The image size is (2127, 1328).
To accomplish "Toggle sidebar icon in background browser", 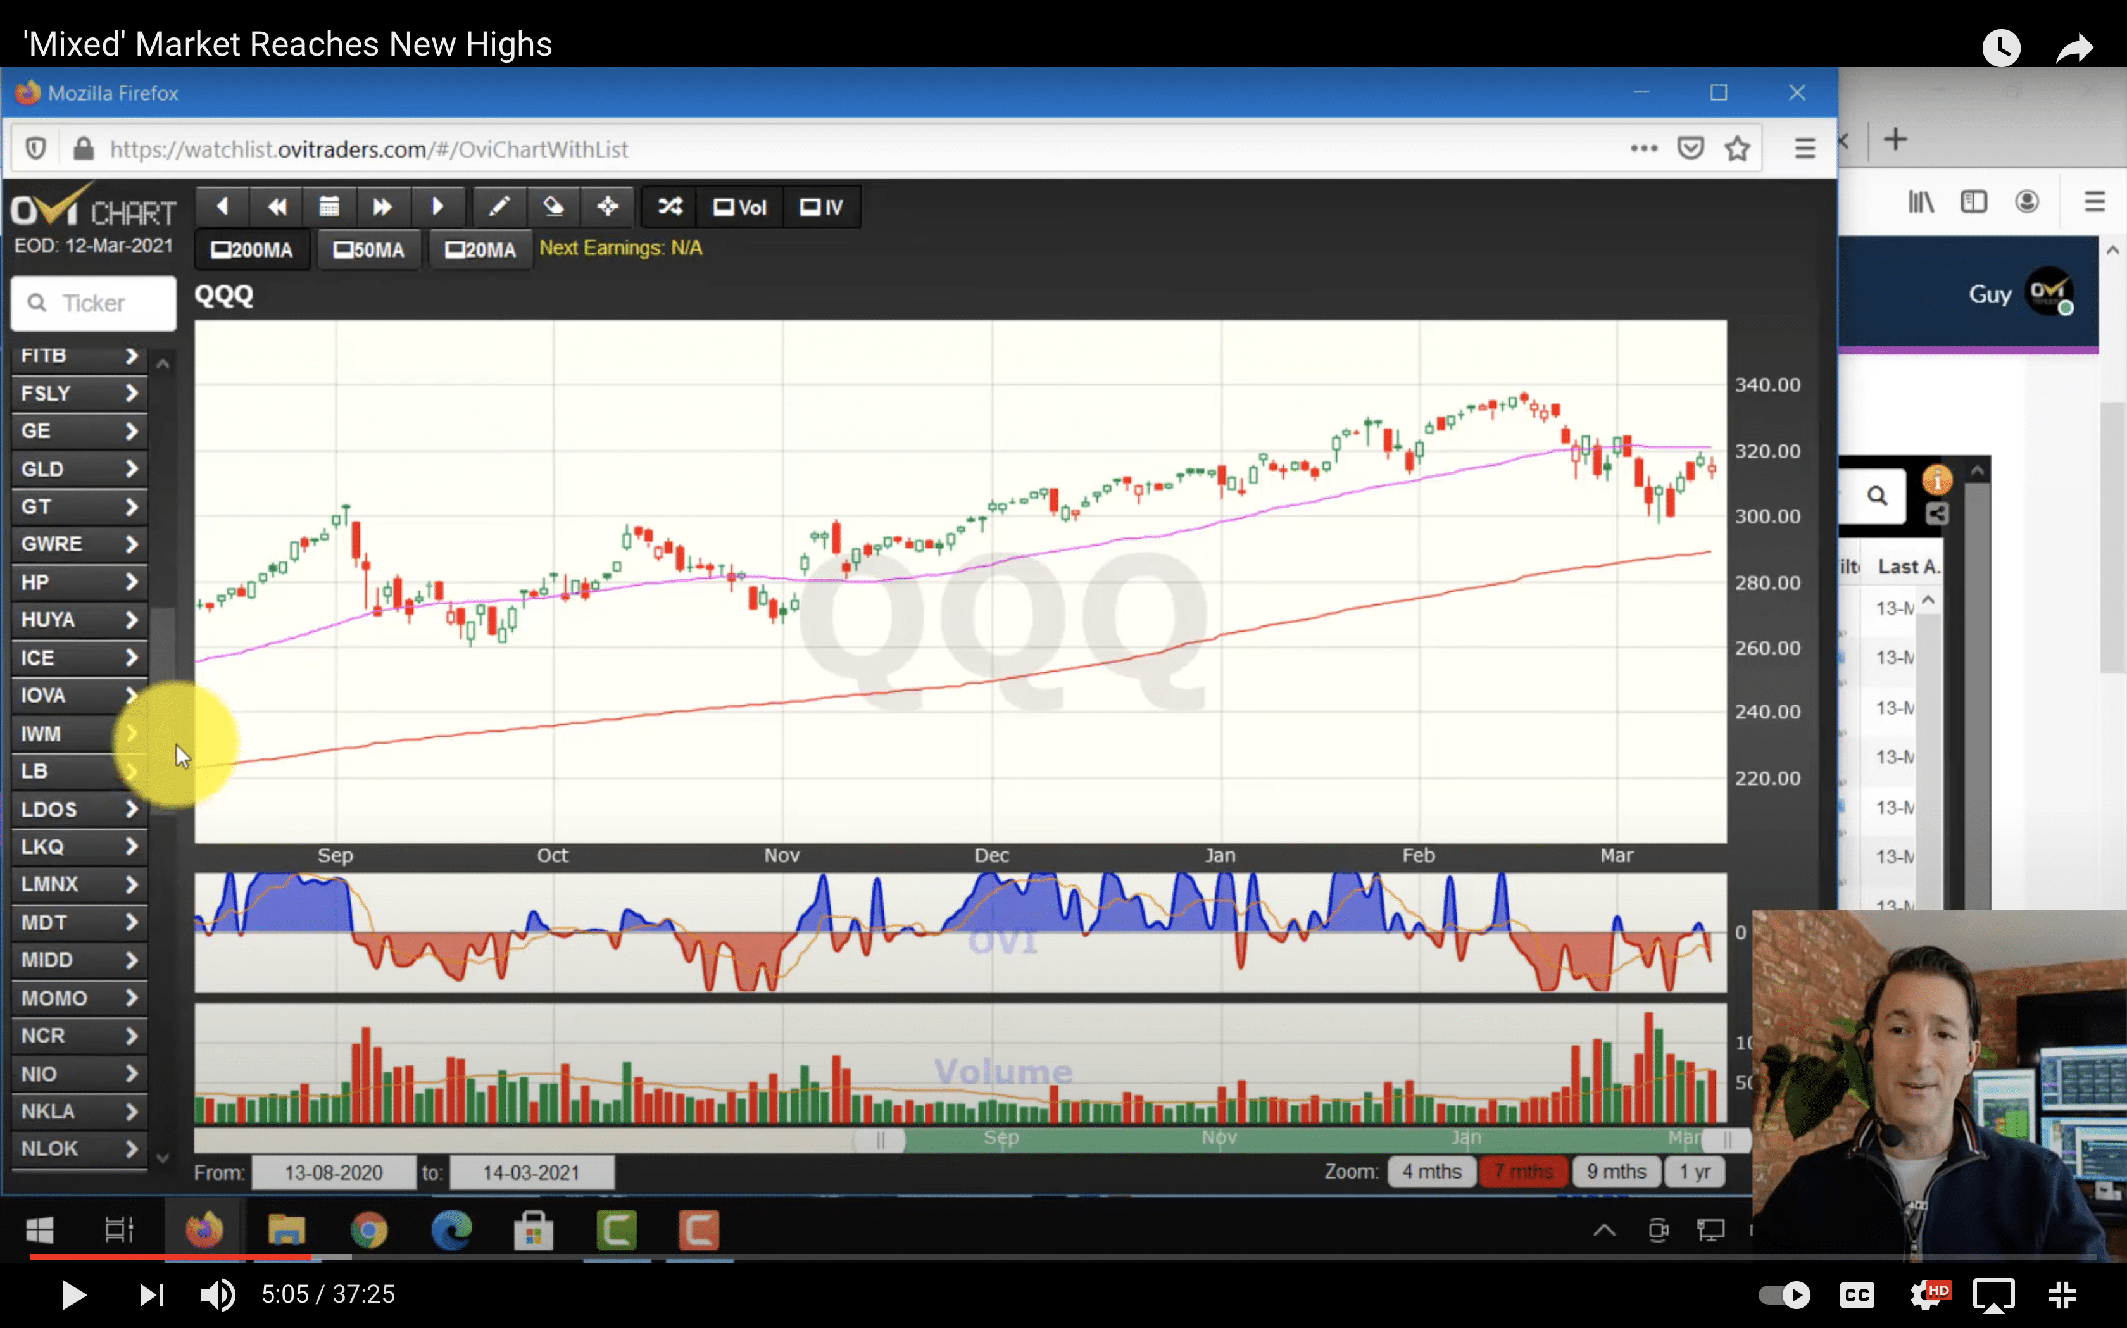I will pyautogui.click(x=1973, y=202).
